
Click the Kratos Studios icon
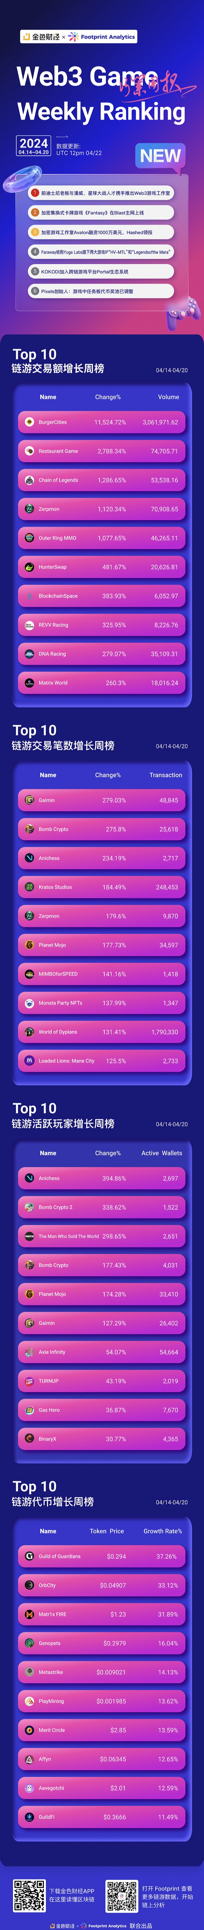point(29,887)
